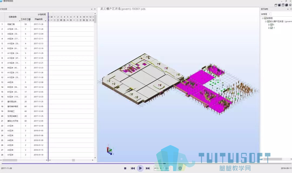292x173 pixels.
Task: Click start date 2018-01-03 cell
Action: pyautogui.click(x=39, y=130)
